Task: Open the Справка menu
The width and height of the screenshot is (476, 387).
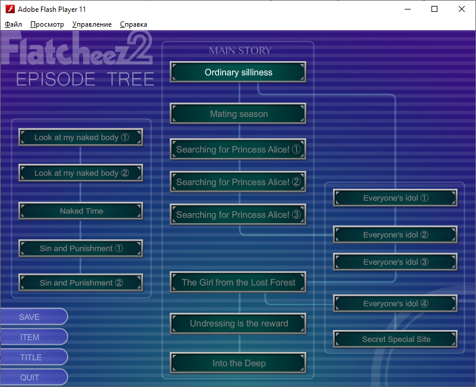Action: 134,24
